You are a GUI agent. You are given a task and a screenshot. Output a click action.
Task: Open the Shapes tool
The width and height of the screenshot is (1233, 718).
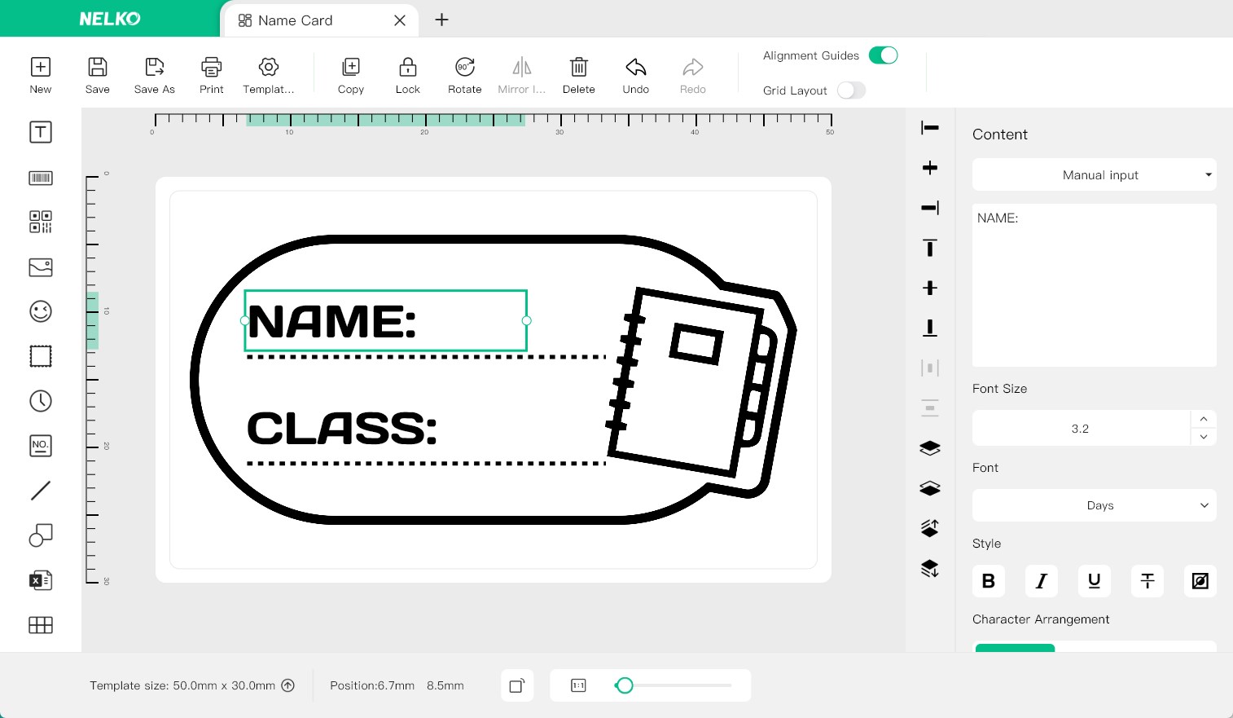[41, 535]
